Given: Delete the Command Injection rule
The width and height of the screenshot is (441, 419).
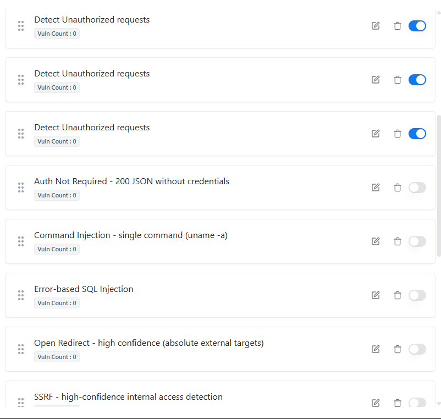Looking at the screenshot, I should pos(398,241).
